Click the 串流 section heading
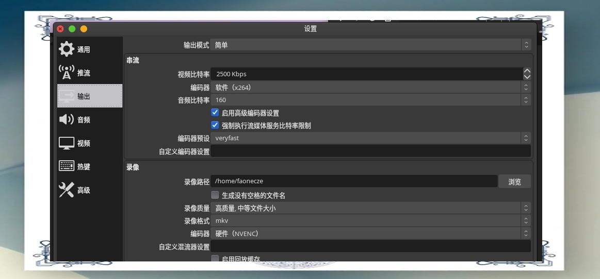The height and width of the screenshot is (279, 600). click(x=133, y=60)
